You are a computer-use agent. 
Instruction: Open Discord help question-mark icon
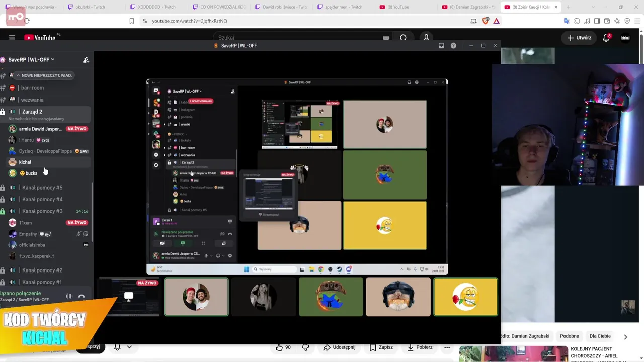coord(453,46)
